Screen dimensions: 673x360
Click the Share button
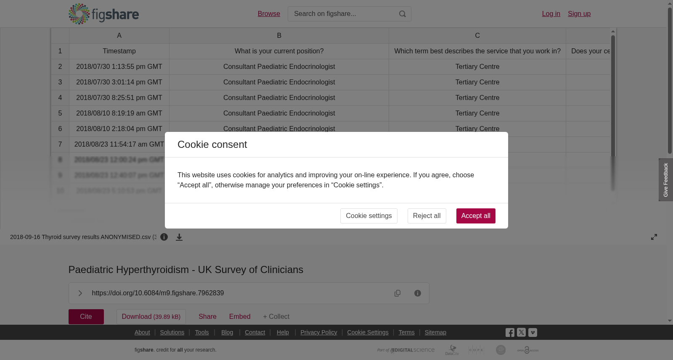[207, 317]
